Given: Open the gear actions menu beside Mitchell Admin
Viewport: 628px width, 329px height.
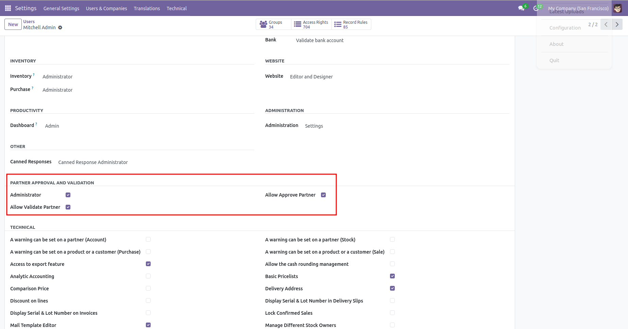Looking at the screenshot, I should click(60, 28).
